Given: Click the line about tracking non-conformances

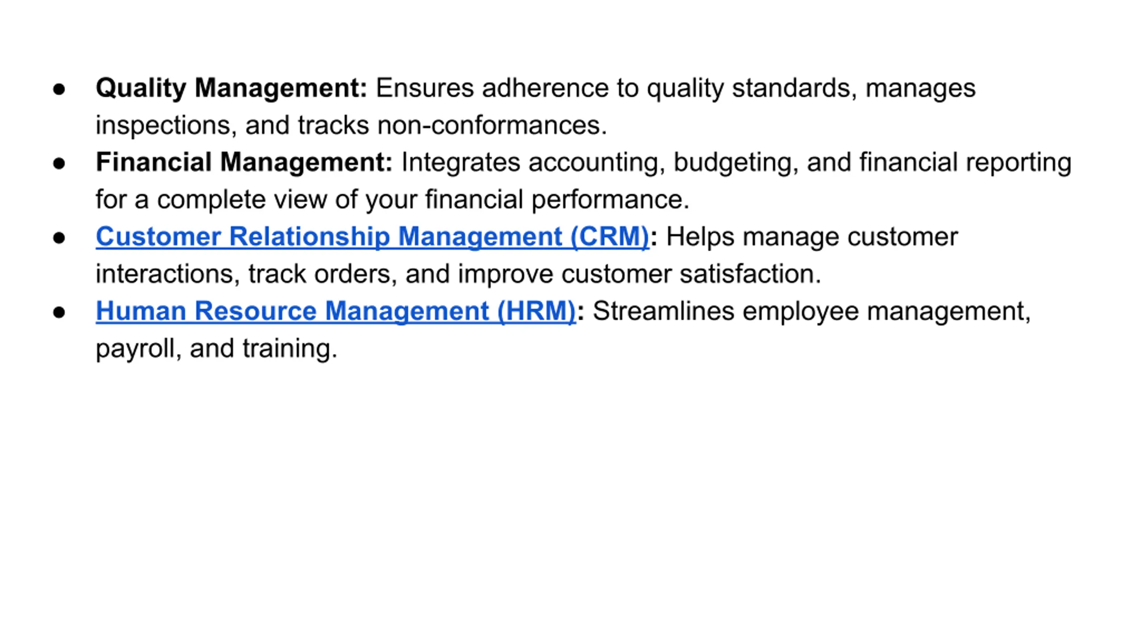Looking at the screenshot, I should (352, 125).
